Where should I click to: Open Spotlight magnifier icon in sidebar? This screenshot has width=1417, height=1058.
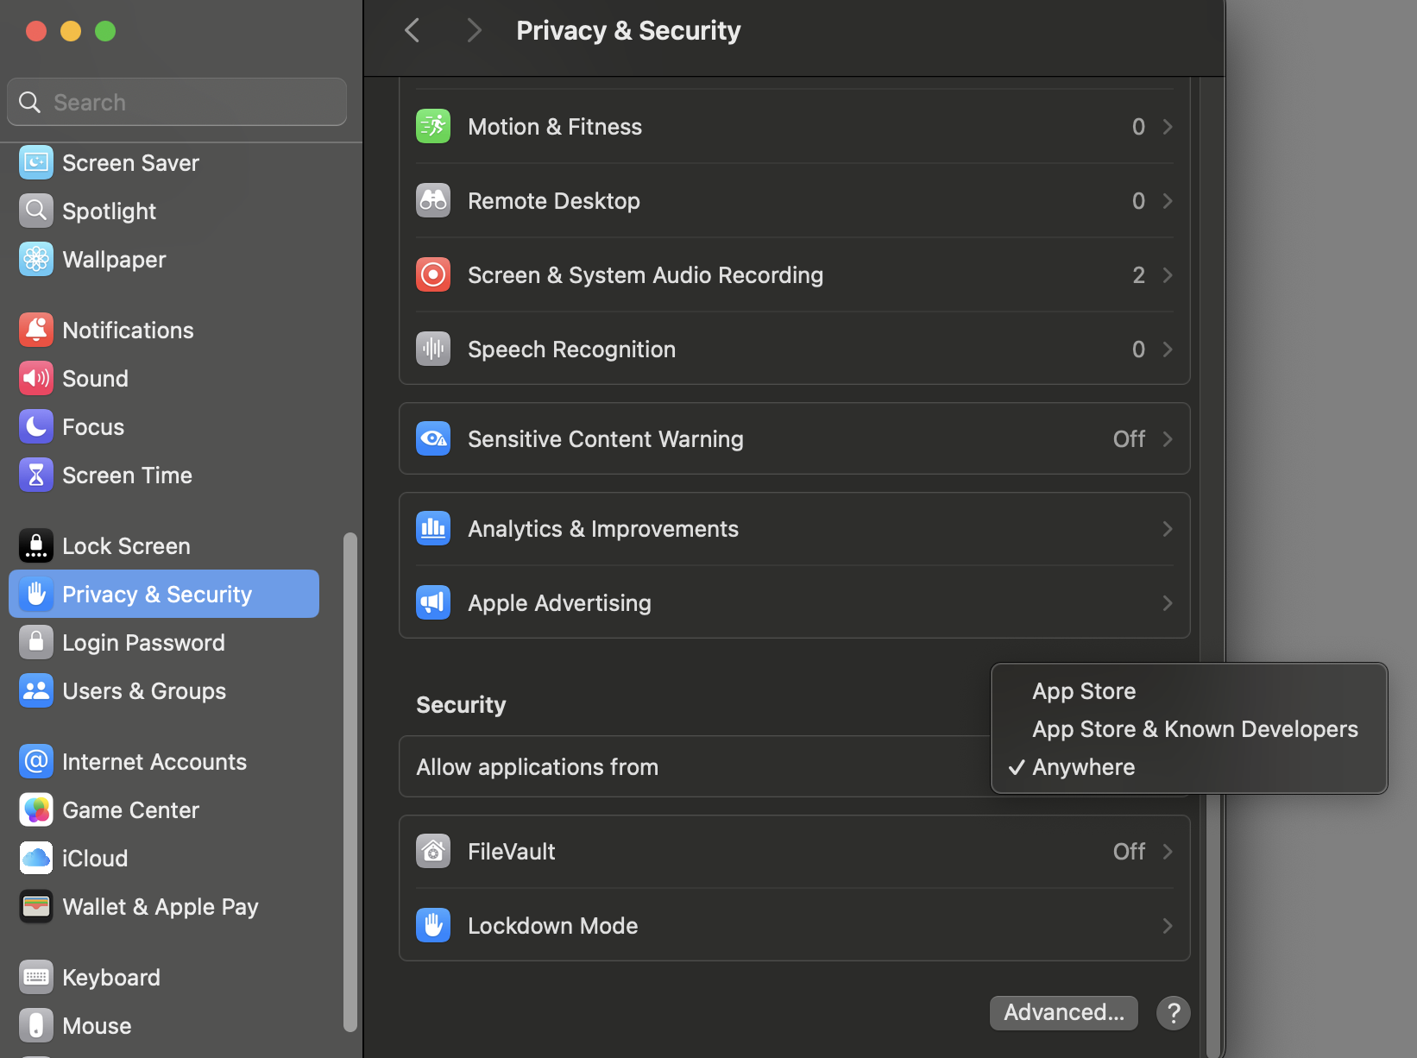pyautogui.click(x=36, y=211)
